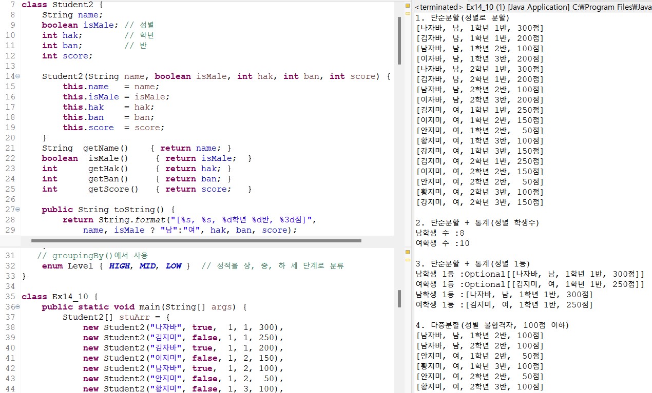Click the top yellow warning square in lower editor's overview ruler
Screen dimensions: 652x393
(408, 252)
